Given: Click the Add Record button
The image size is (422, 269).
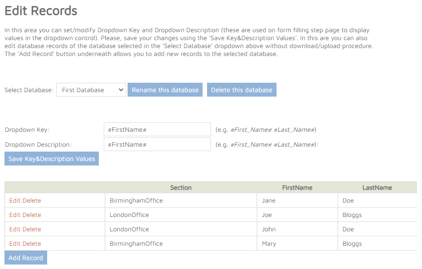Looking at the screenshot, I should [26, 258].
